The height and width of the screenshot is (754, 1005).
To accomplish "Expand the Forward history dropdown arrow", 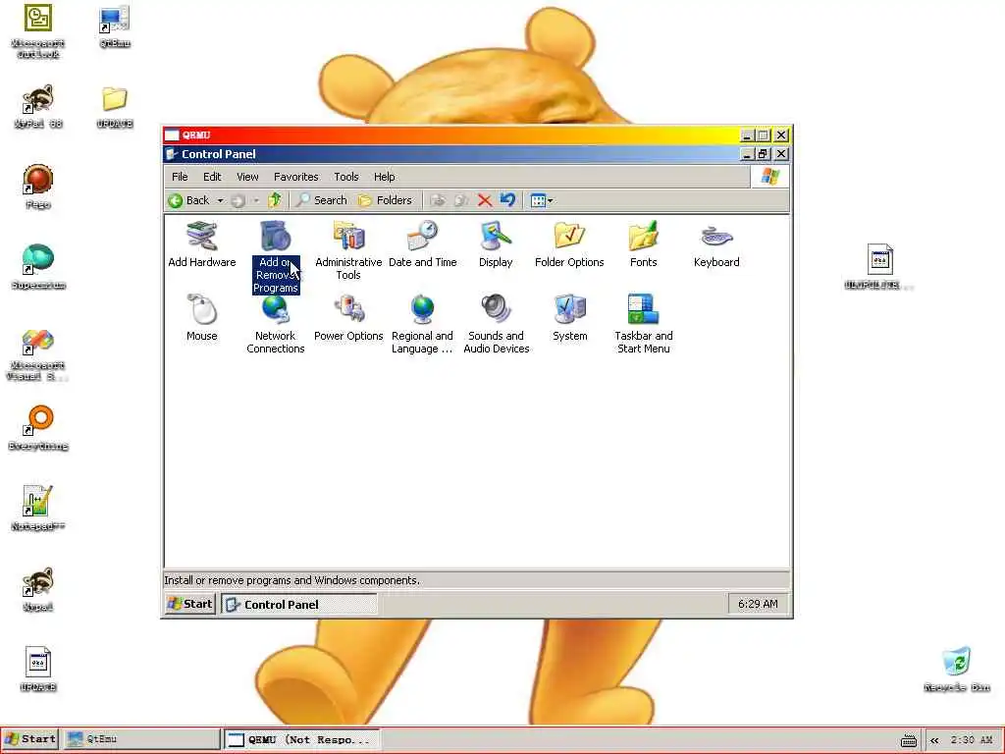I will (x=256, y=200).
